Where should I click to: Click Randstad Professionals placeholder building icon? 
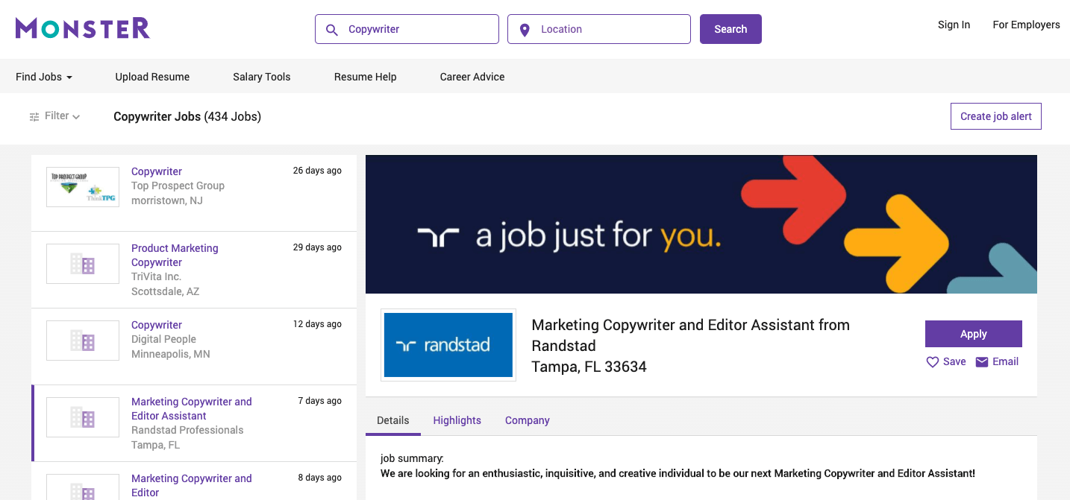(83, 417)
